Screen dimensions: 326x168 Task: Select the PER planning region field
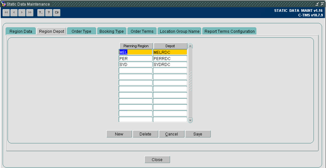136,58
